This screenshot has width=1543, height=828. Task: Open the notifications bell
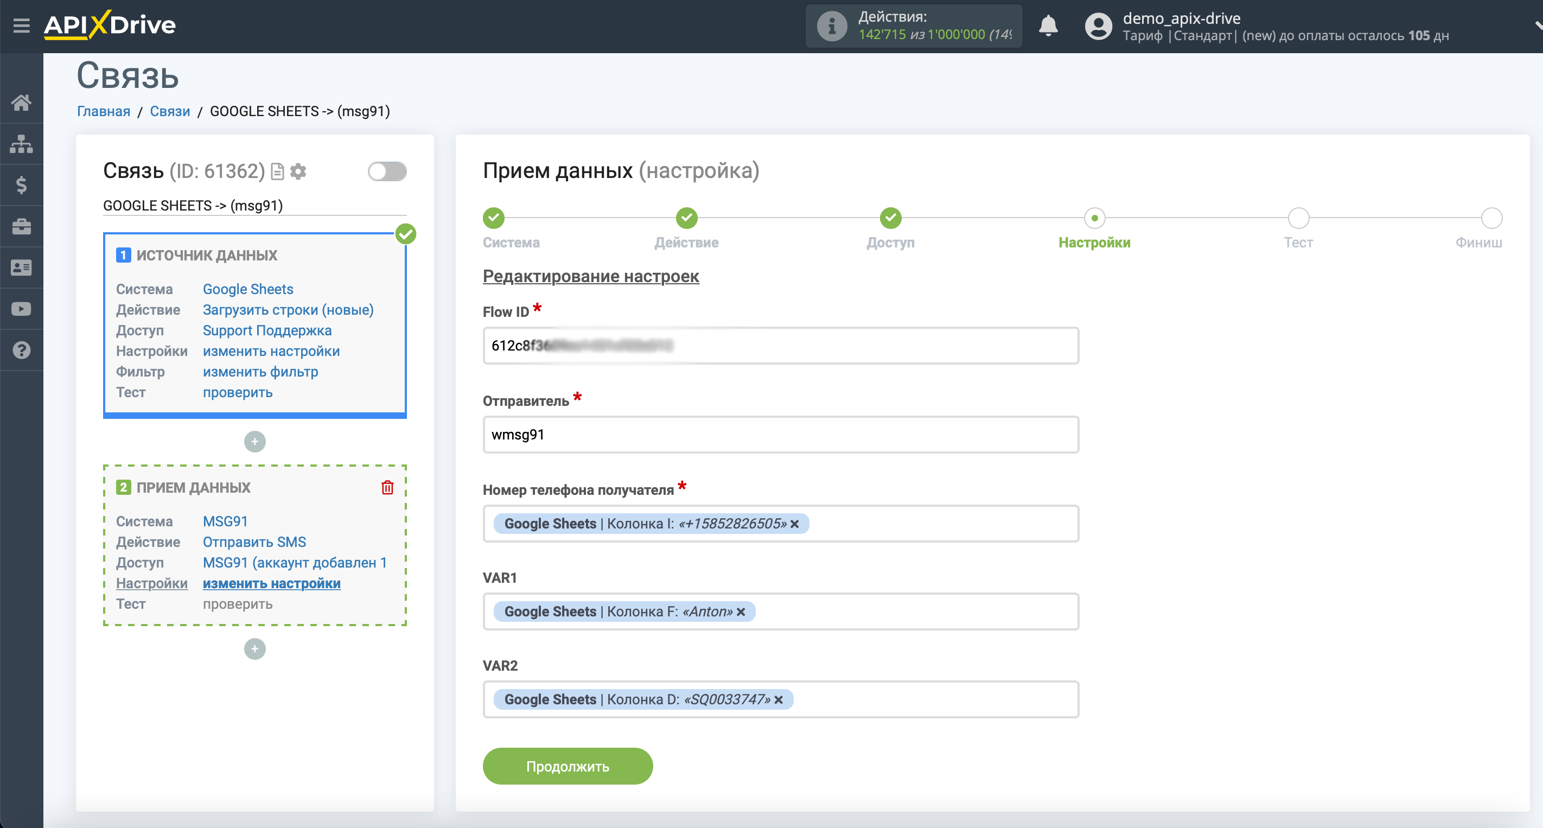(x=1048, y=26)
